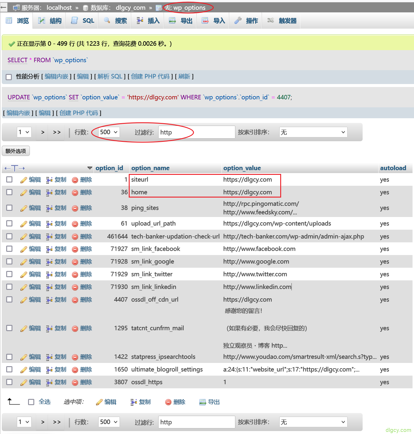This screenshot has width=414, height=434.
Task: Open the bottom sort-by-index dropdown
Action: (313, 422)
